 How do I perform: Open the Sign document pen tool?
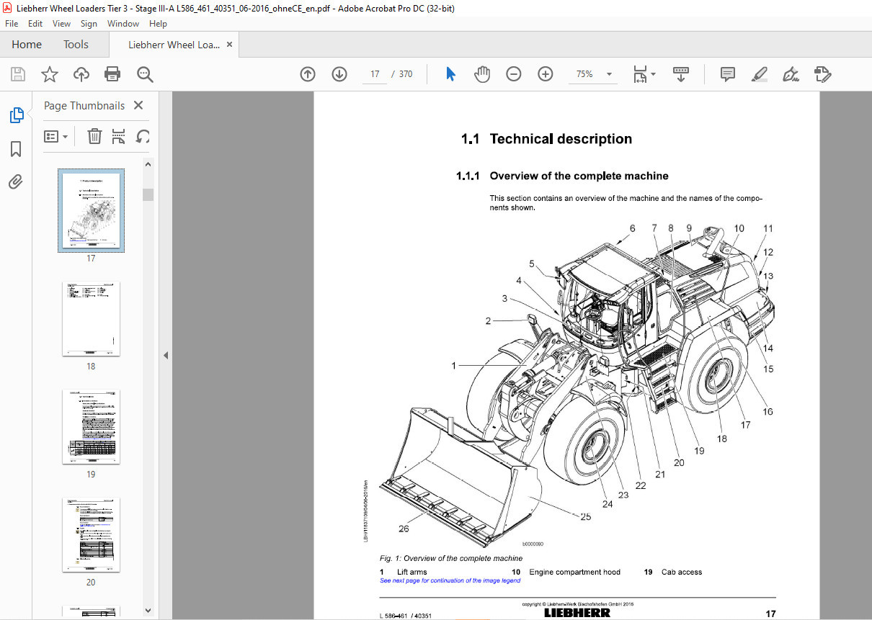pos(791,74)
